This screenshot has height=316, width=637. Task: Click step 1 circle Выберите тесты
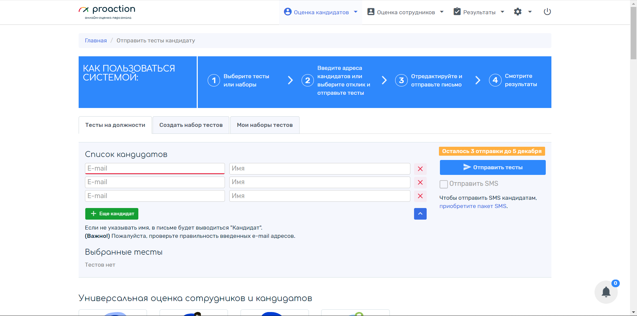pyautogui.click(x=214, y=80)
